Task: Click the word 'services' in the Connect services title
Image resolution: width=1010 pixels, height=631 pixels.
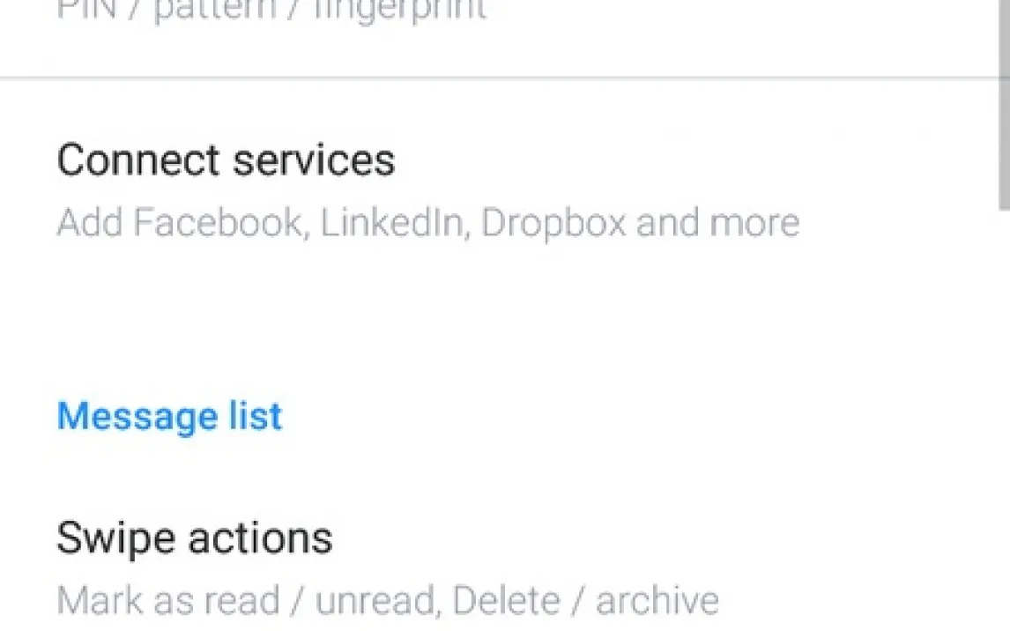Action: 313,160
